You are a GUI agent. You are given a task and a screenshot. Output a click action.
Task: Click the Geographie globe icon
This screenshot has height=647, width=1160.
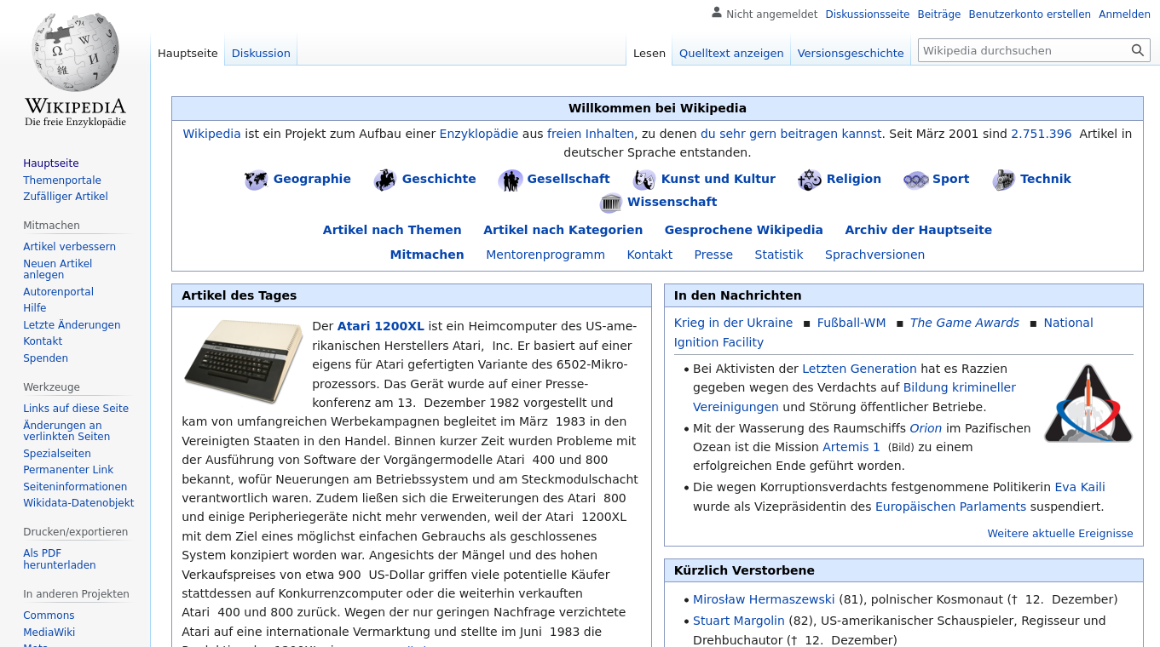coord(256,180)
